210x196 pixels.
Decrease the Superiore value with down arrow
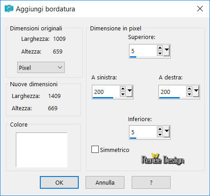160,53
